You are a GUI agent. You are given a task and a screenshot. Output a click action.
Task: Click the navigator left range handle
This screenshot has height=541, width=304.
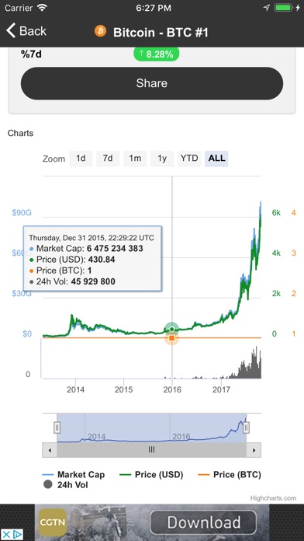coord(57,428)
